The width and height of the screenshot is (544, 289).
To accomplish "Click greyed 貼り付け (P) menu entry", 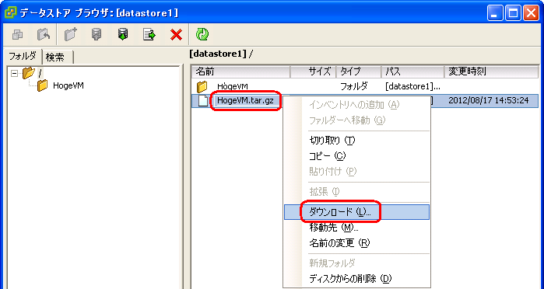I will pyautogui.click(x=356, y=171).
